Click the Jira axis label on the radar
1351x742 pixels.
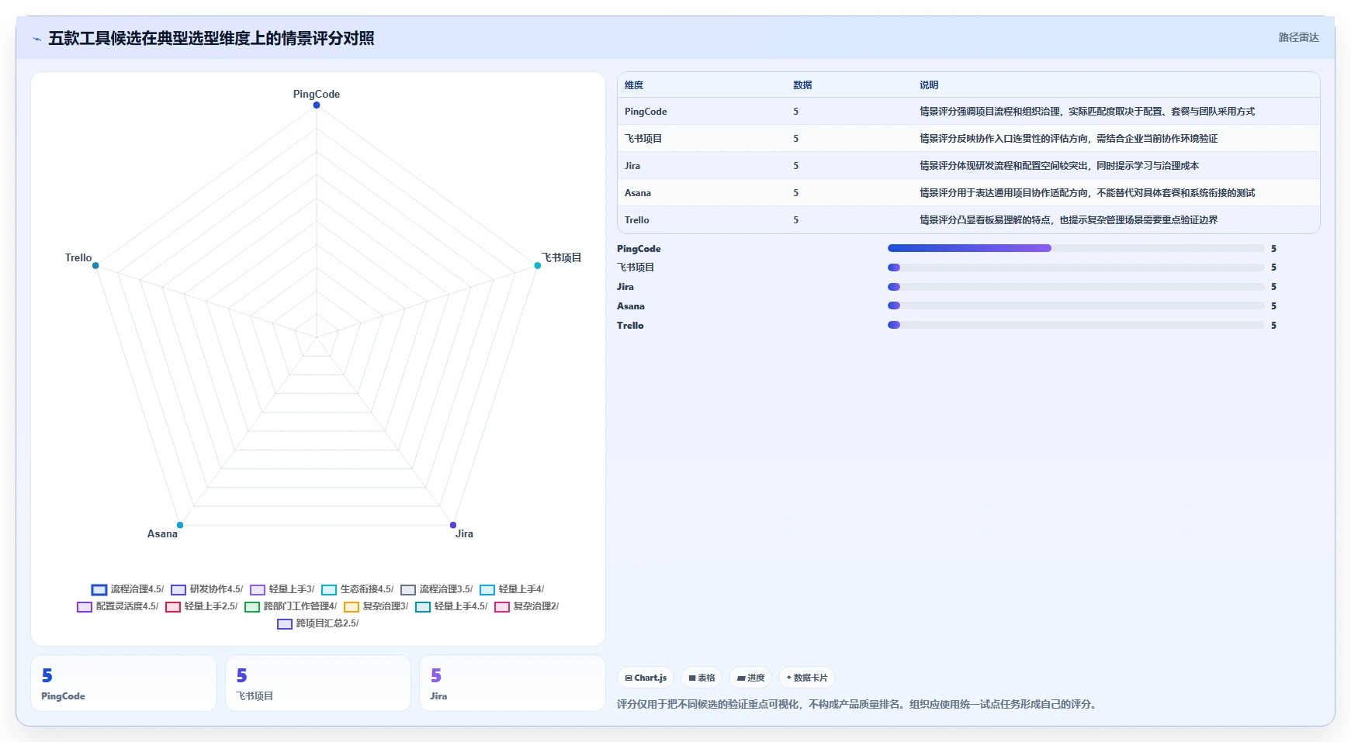(464, 533)
